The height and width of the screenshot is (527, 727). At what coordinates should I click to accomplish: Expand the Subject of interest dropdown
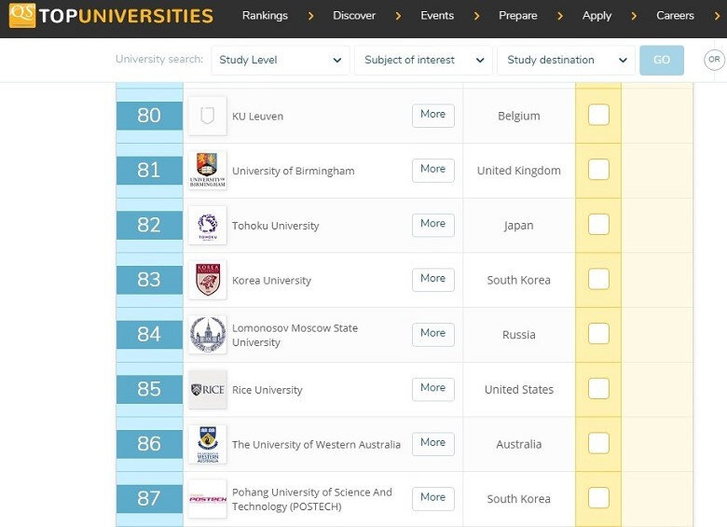pos(423,60)
